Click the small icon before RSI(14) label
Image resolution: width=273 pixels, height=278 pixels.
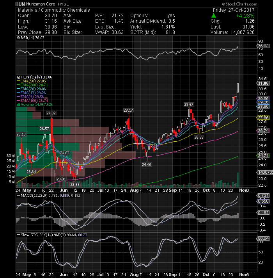coord(18,38)
